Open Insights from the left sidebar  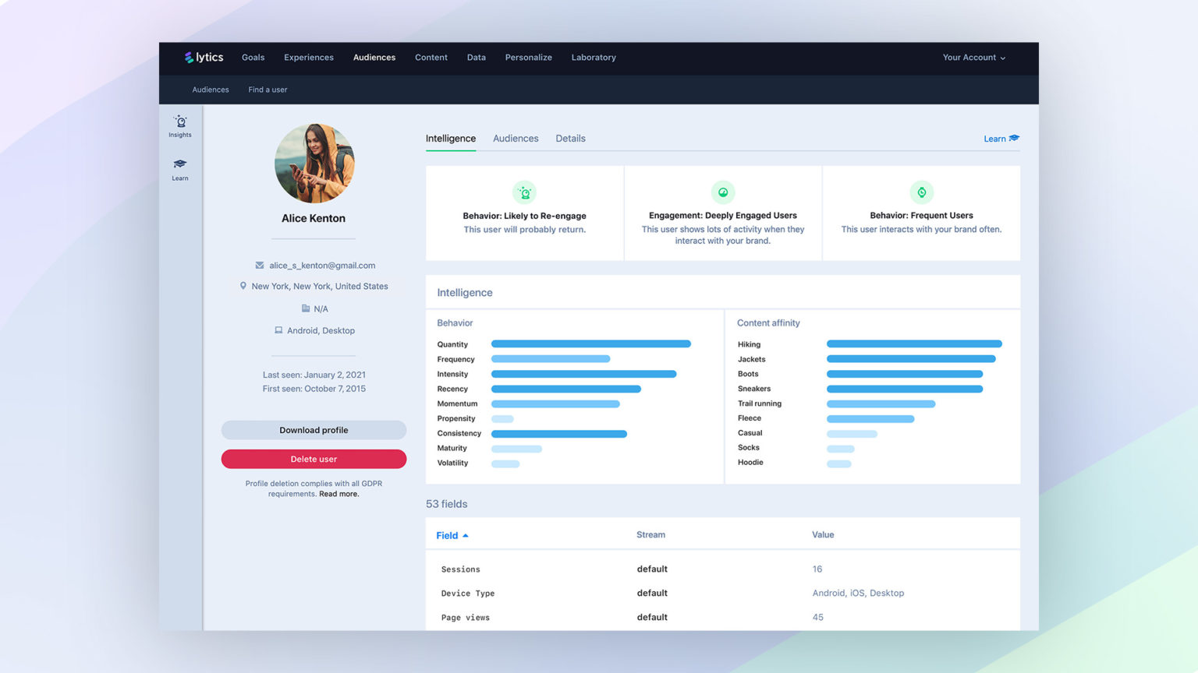[179, 126]
